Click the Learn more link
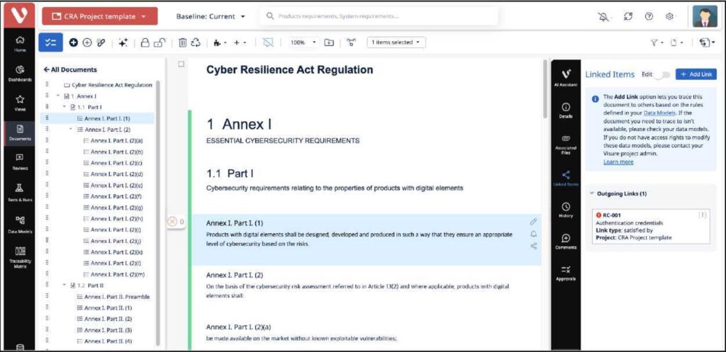 pos(618,162)
